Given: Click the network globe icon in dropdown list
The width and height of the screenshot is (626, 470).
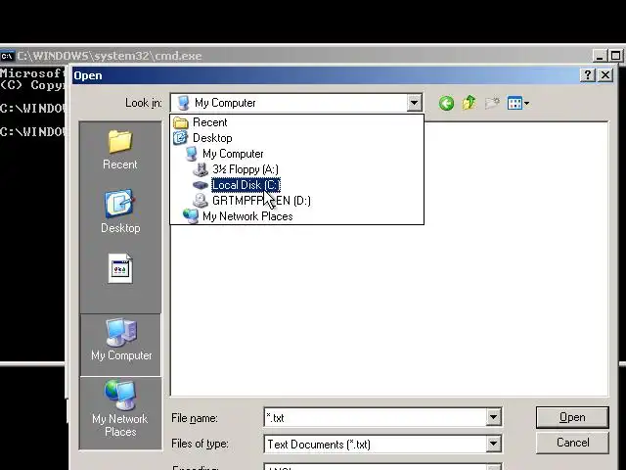Looking at the screenshot, I should 191,216.
